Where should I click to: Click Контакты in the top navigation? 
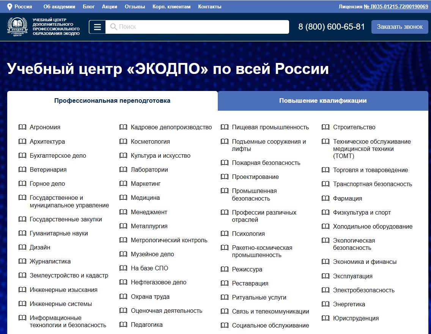tap(210, 6)
